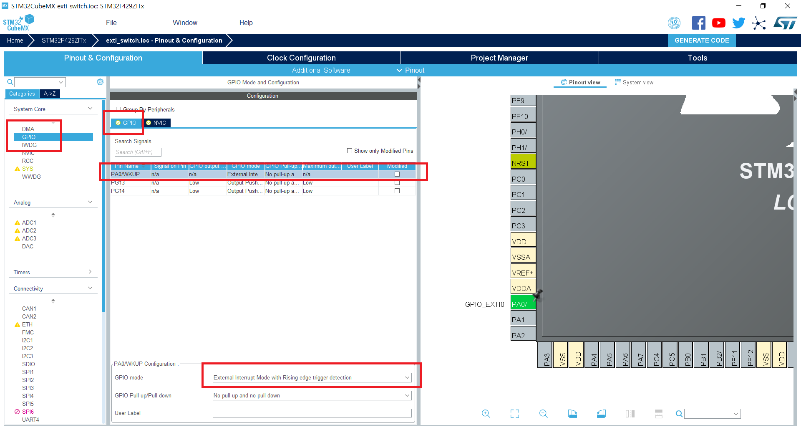
Task: Select the PF9 pin on chip
Action: (x=523, y=100)
